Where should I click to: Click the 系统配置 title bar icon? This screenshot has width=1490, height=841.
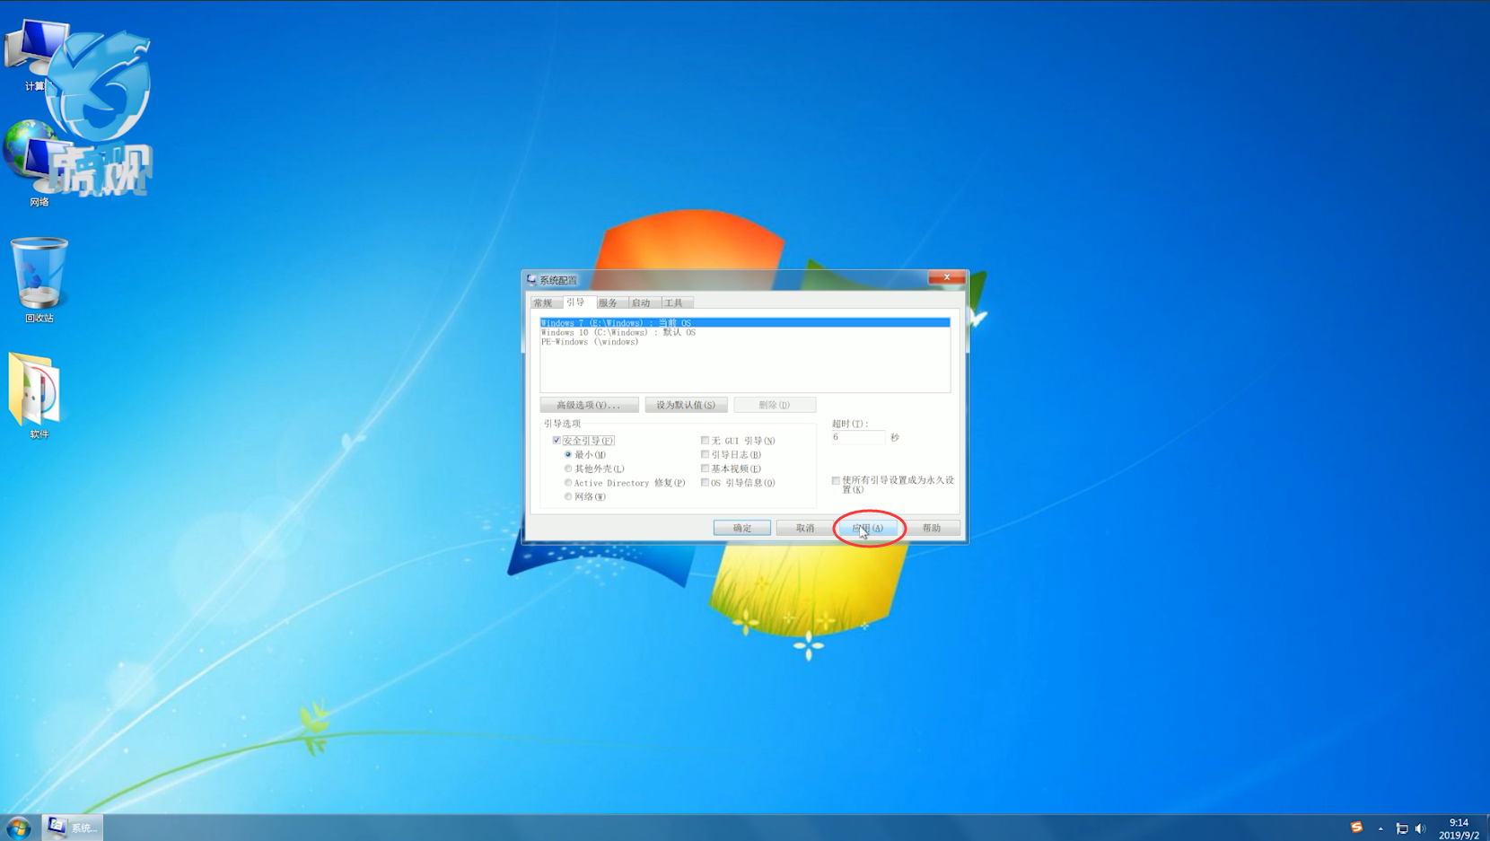531,280
